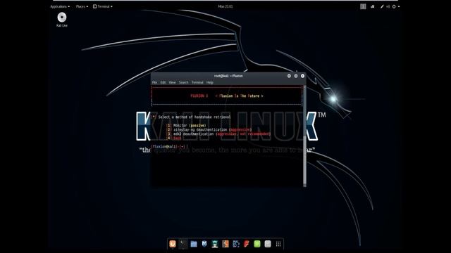Open the Applications menu in top panel
451x253 pixels.
pyautogui.click(x=60, y=6)
